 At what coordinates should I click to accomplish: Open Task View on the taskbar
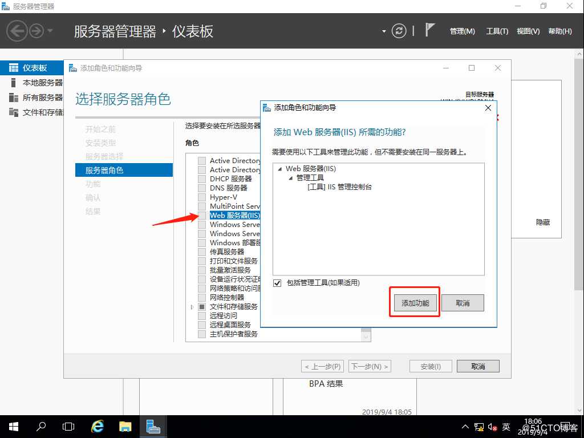(x=68, y=427)
